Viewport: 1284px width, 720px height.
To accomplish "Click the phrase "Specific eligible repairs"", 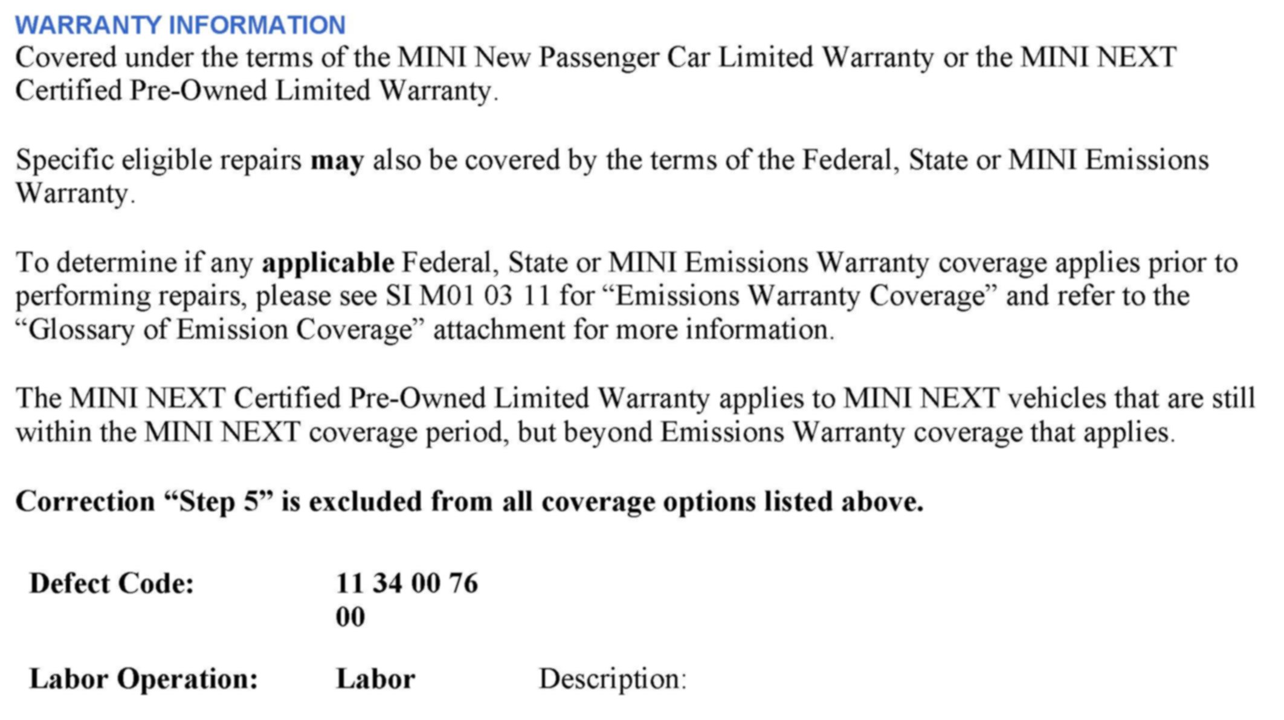I will [158, 161].
